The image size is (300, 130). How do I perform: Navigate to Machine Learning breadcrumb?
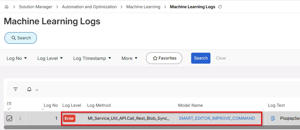point(143,7)
